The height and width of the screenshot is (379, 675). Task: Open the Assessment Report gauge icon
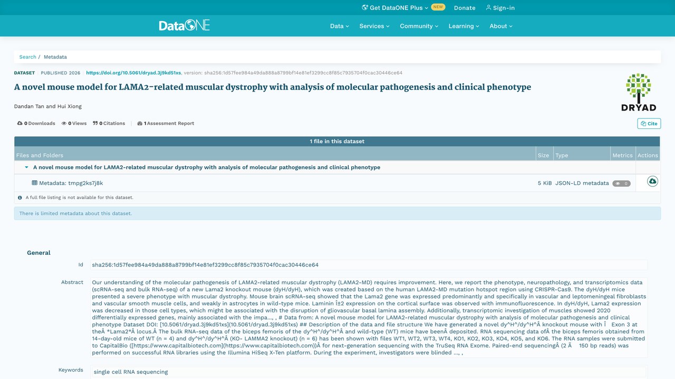tap(140, 123)
